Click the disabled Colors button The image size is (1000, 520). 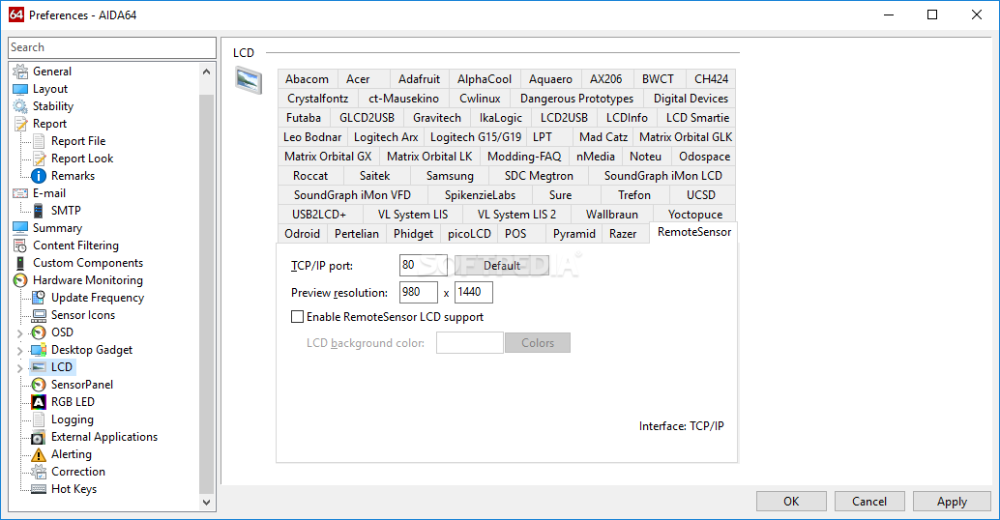(538, 343)
